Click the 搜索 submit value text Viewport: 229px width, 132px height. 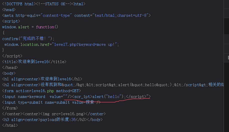90,102
